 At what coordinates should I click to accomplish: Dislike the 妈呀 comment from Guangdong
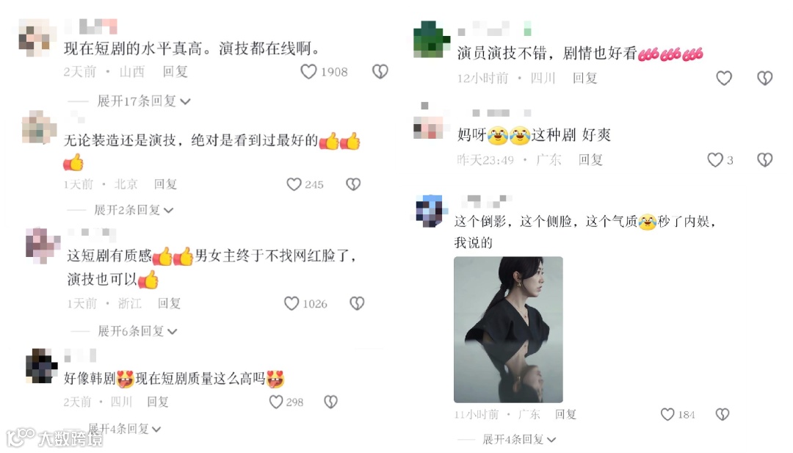[764, 160]
